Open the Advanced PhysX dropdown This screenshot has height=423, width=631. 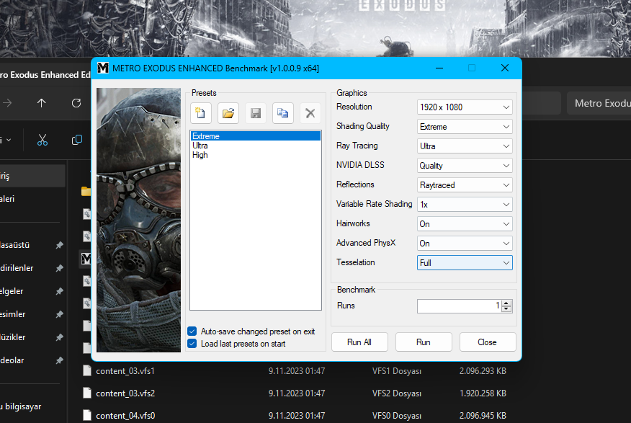(465, 244)
